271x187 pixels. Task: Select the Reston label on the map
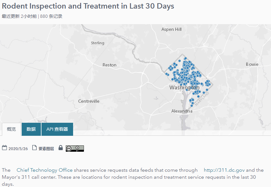click(x=109, y=65)
